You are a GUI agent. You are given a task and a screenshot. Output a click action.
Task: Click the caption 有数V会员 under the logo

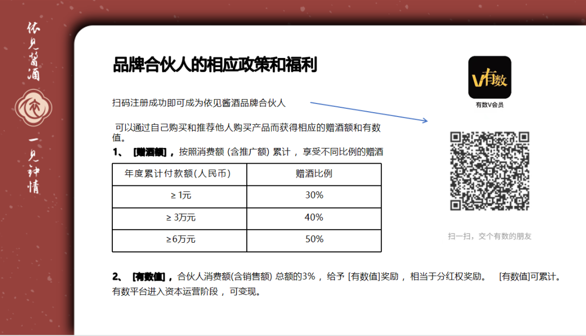(489, 105)
